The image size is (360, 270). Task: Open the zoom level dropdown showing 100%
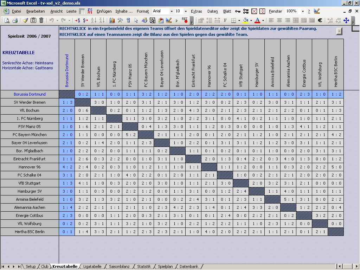coord(303,11)
